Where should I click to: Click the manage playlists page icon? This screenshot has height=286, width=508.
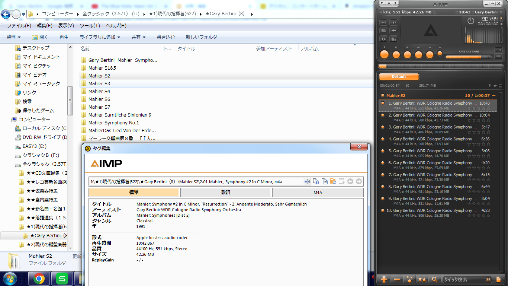point(499,279)
